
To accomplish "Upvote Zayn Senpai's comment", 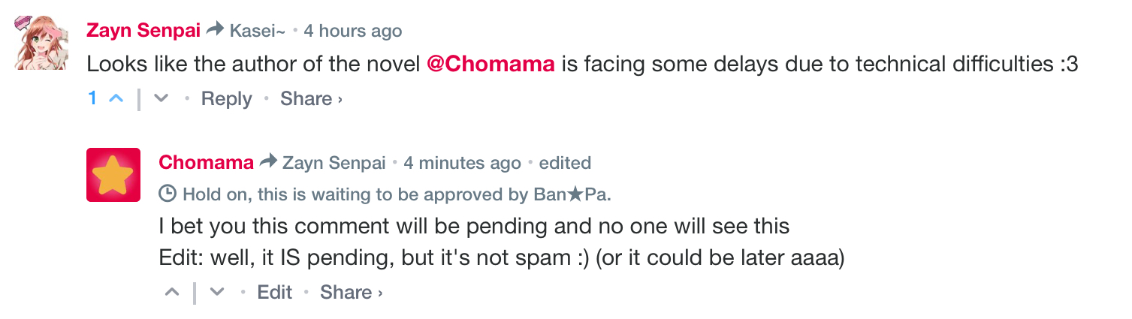I will (116, 98).
